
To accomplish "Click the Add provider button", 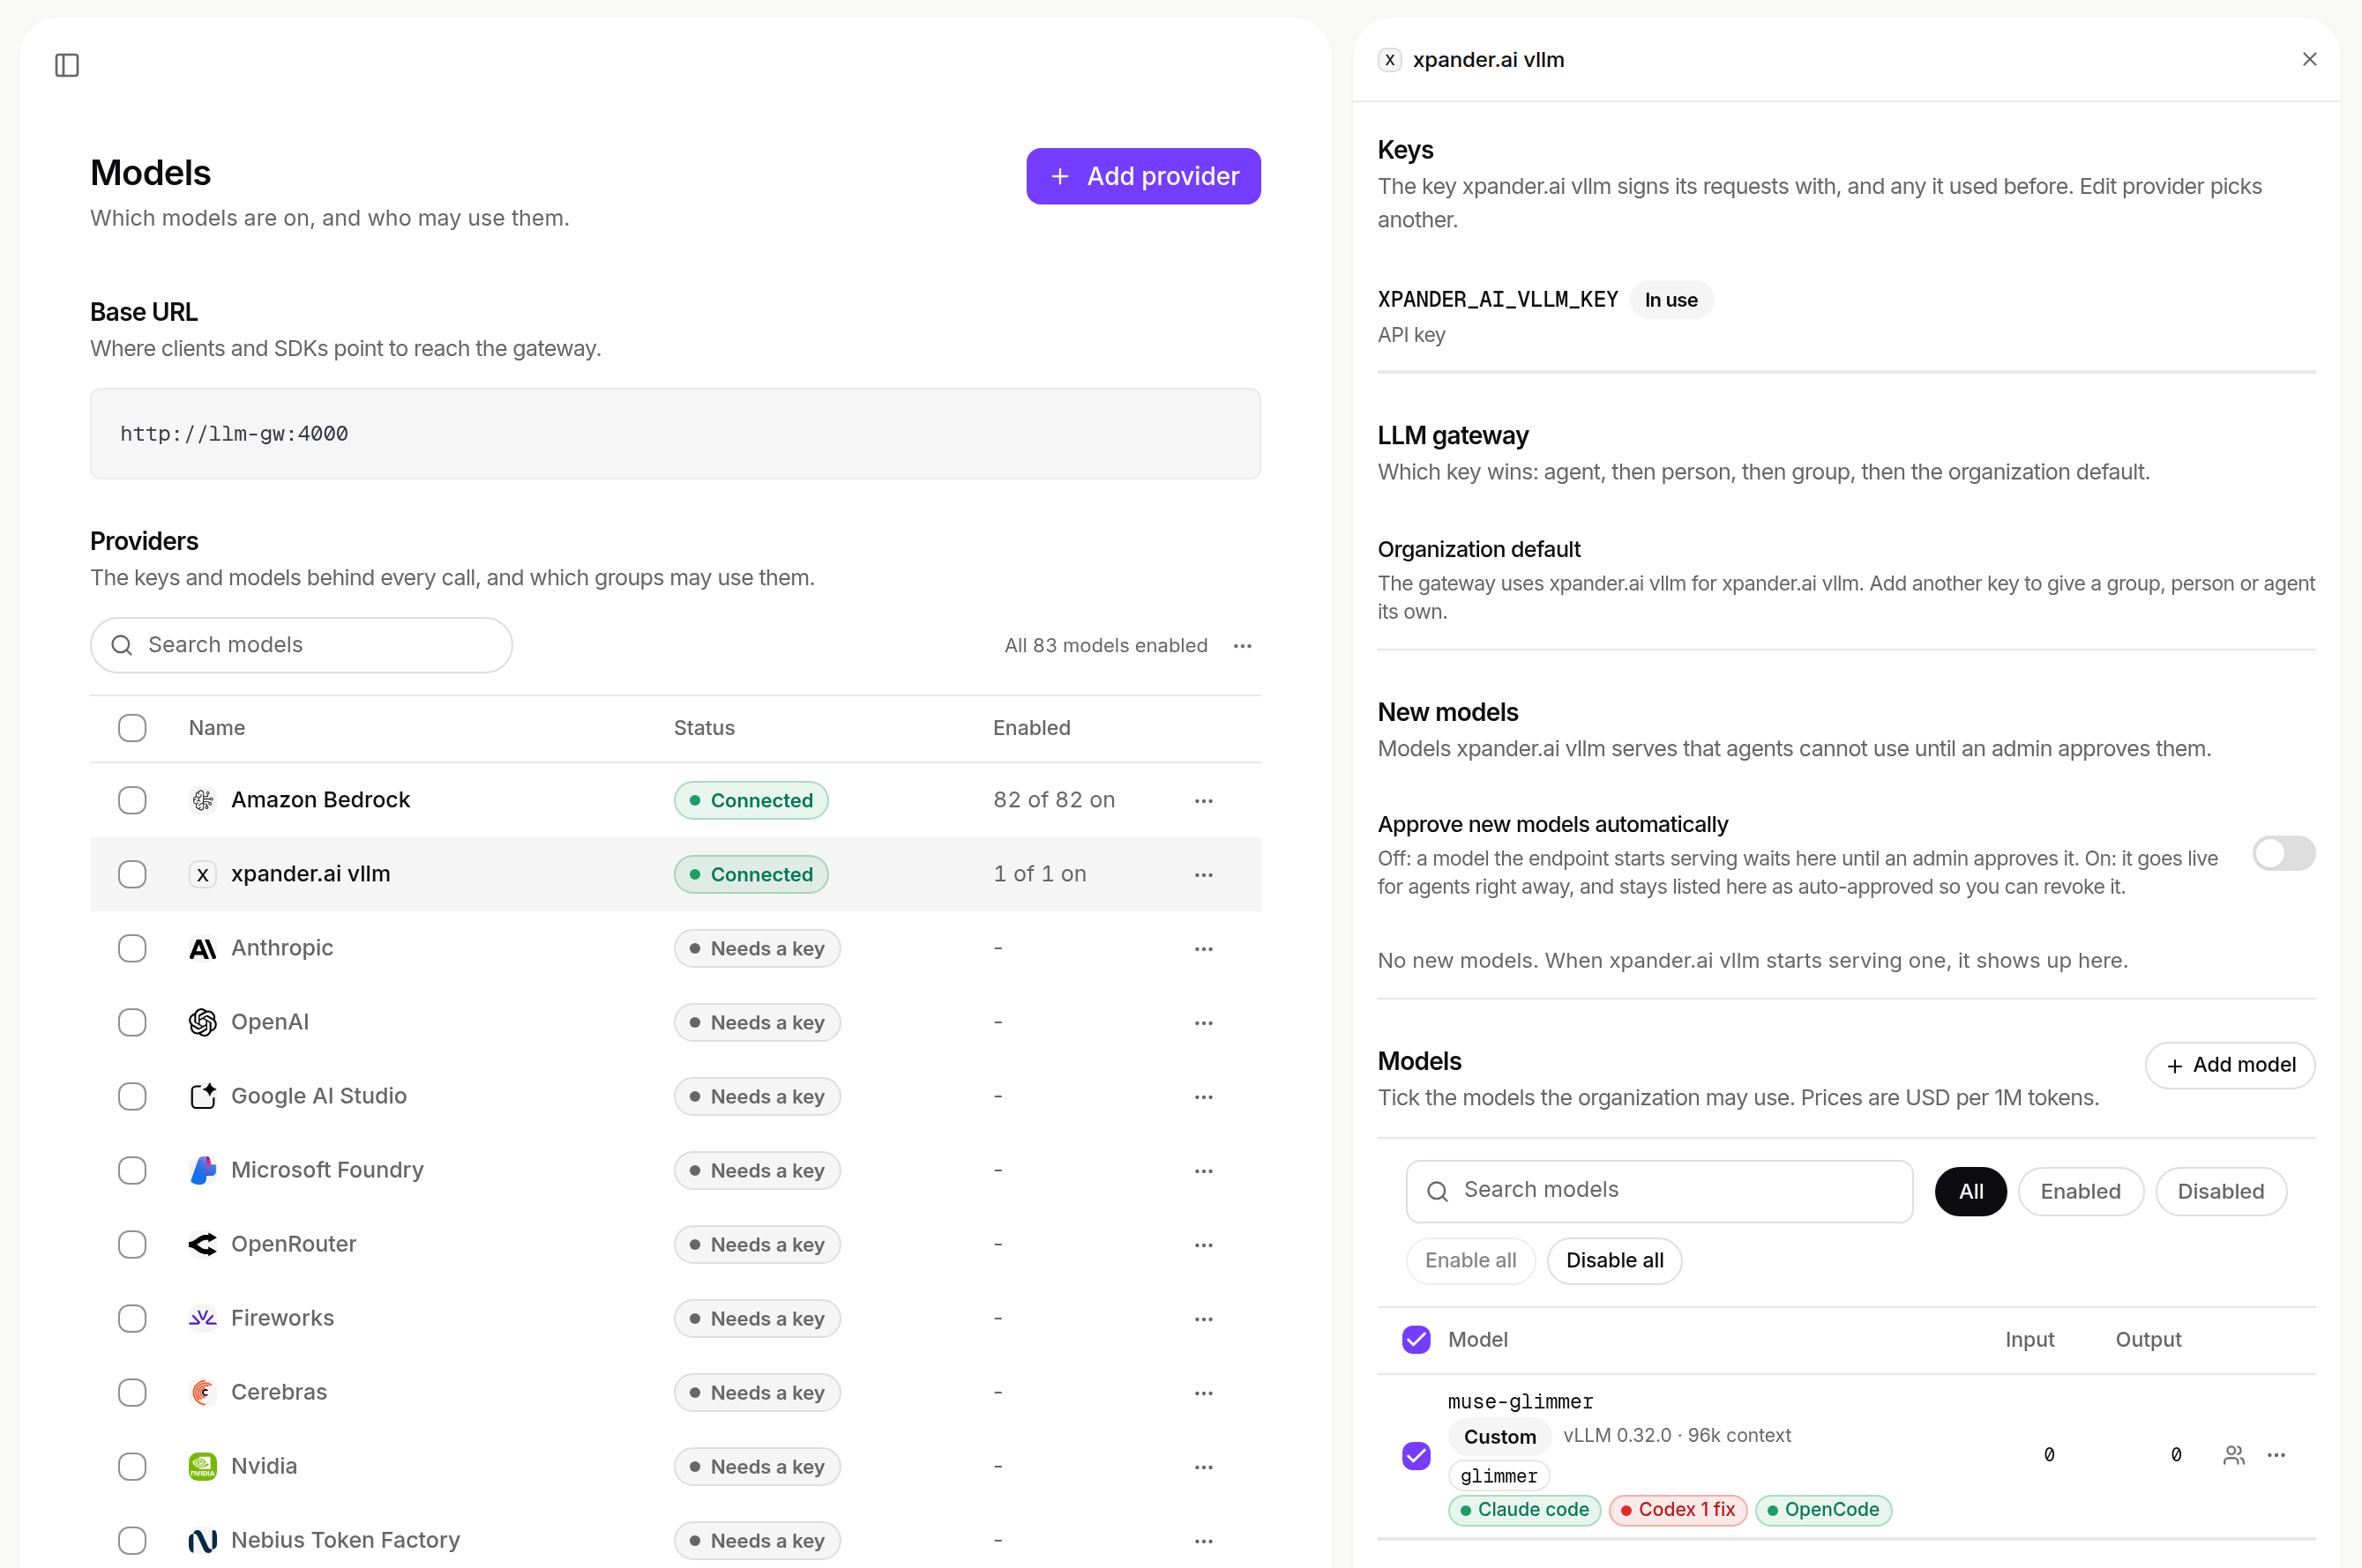I will (1142, 176).
